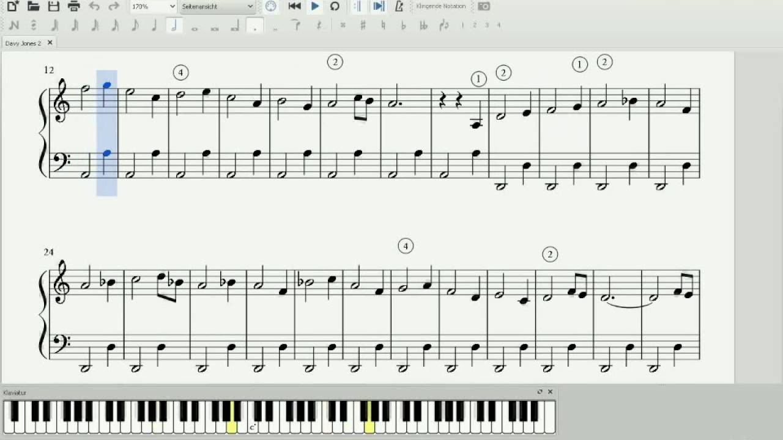Start playback with the blue Play button
This screenshot has height=440, width=783.
pos(315,6)
